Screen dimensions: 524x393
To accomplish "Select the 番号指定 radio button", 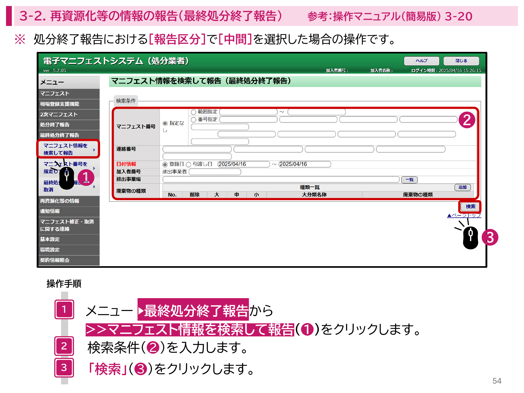I will [193, 120].
